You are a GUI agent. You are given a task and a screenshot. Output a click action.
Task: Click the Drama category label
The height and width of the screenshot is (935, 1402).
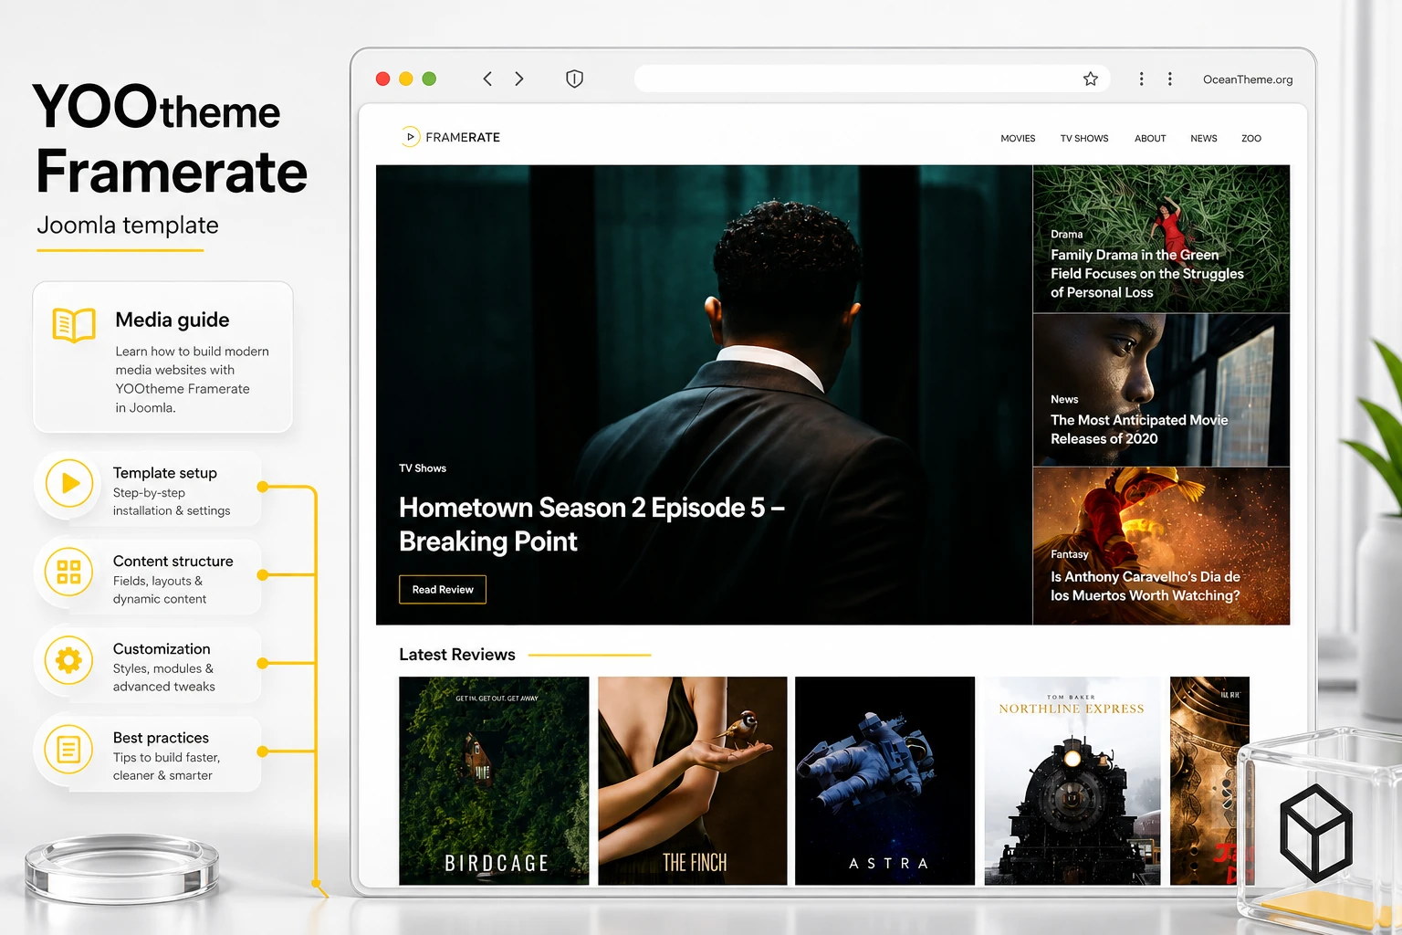(1066, 235)
